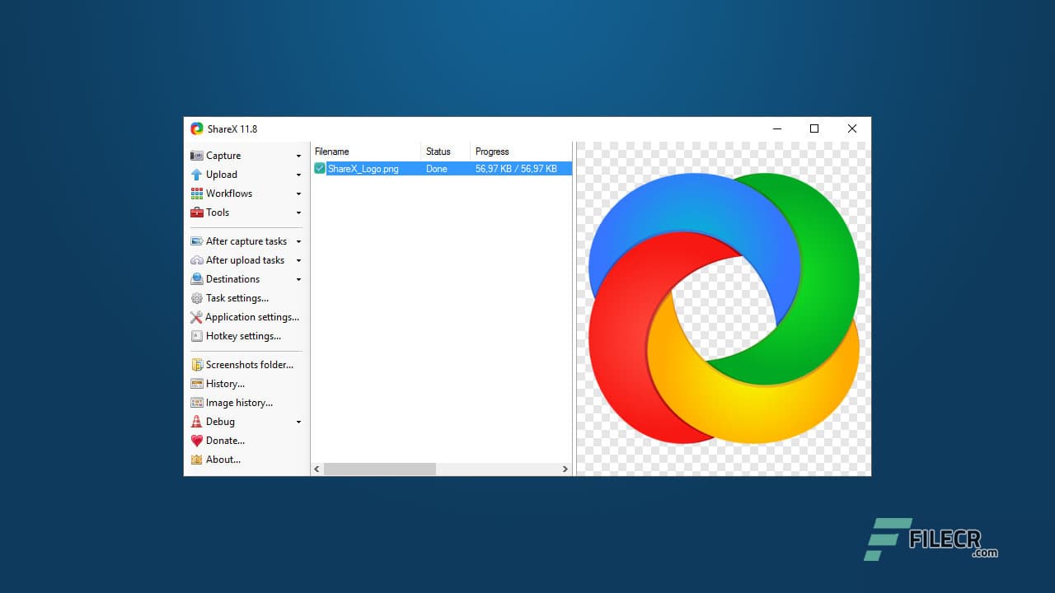Viewport: 1055px width, 593px height.
Task: Expand the Tools dropdown arrow
Action: [298, 212]
